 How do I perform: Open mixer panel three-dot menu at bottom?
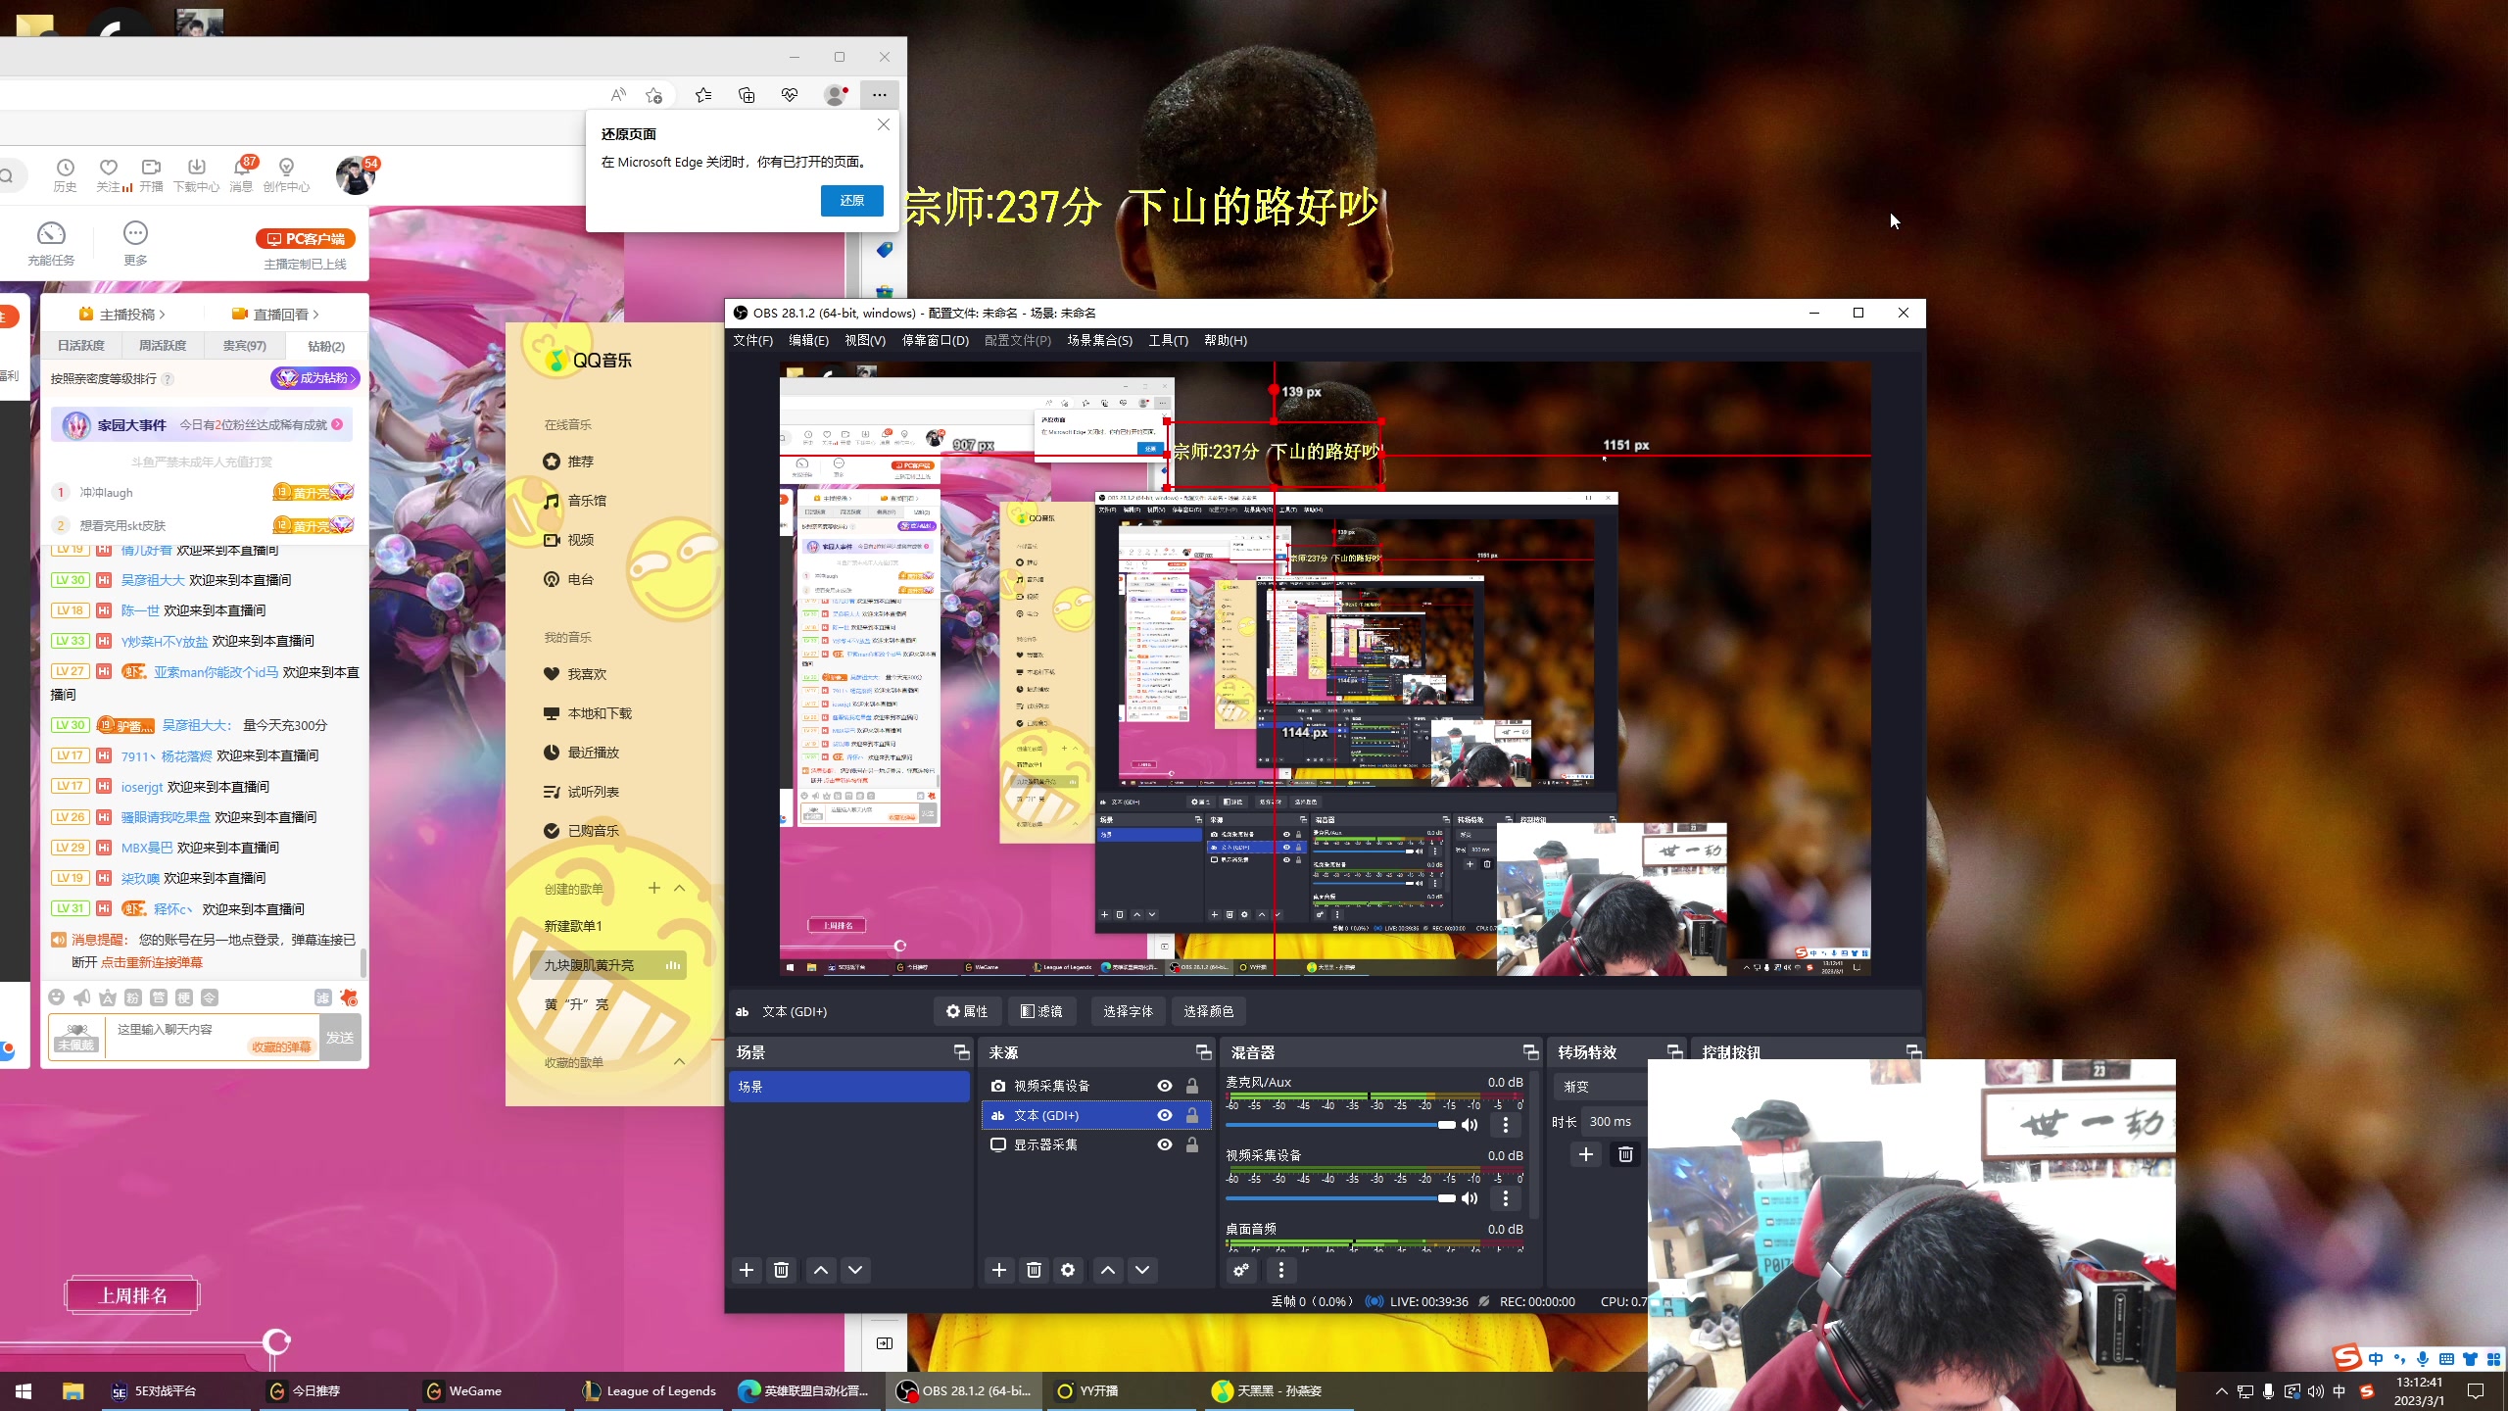(x=1281, y=1270)
